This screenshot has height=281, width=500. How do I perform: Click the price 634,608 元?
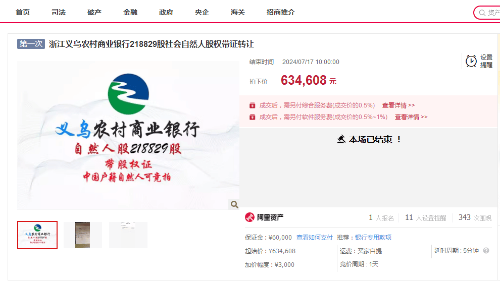pyautogui.click(x=309, y=80)
